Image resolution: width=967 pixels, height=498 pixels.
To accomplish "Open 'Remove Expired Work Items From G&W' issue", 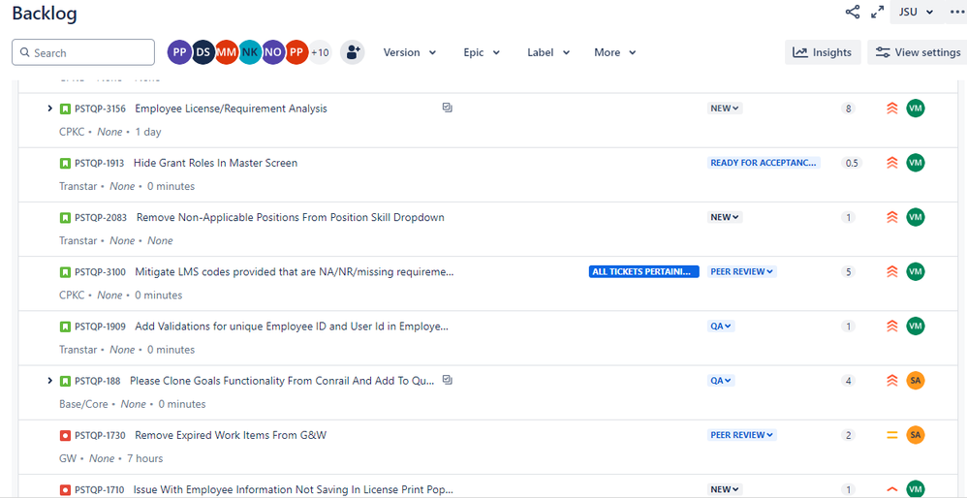I will pyautogui.click(x=231, y=435).
